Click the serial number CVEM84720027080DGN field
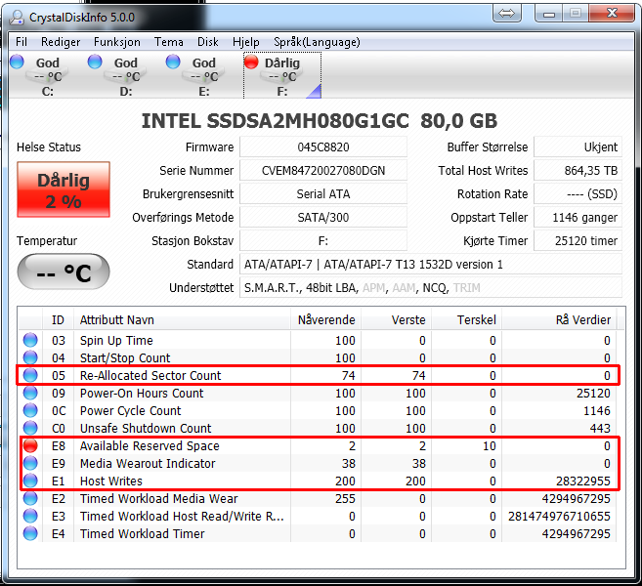642x586 pixels. [x=323, y=170]
